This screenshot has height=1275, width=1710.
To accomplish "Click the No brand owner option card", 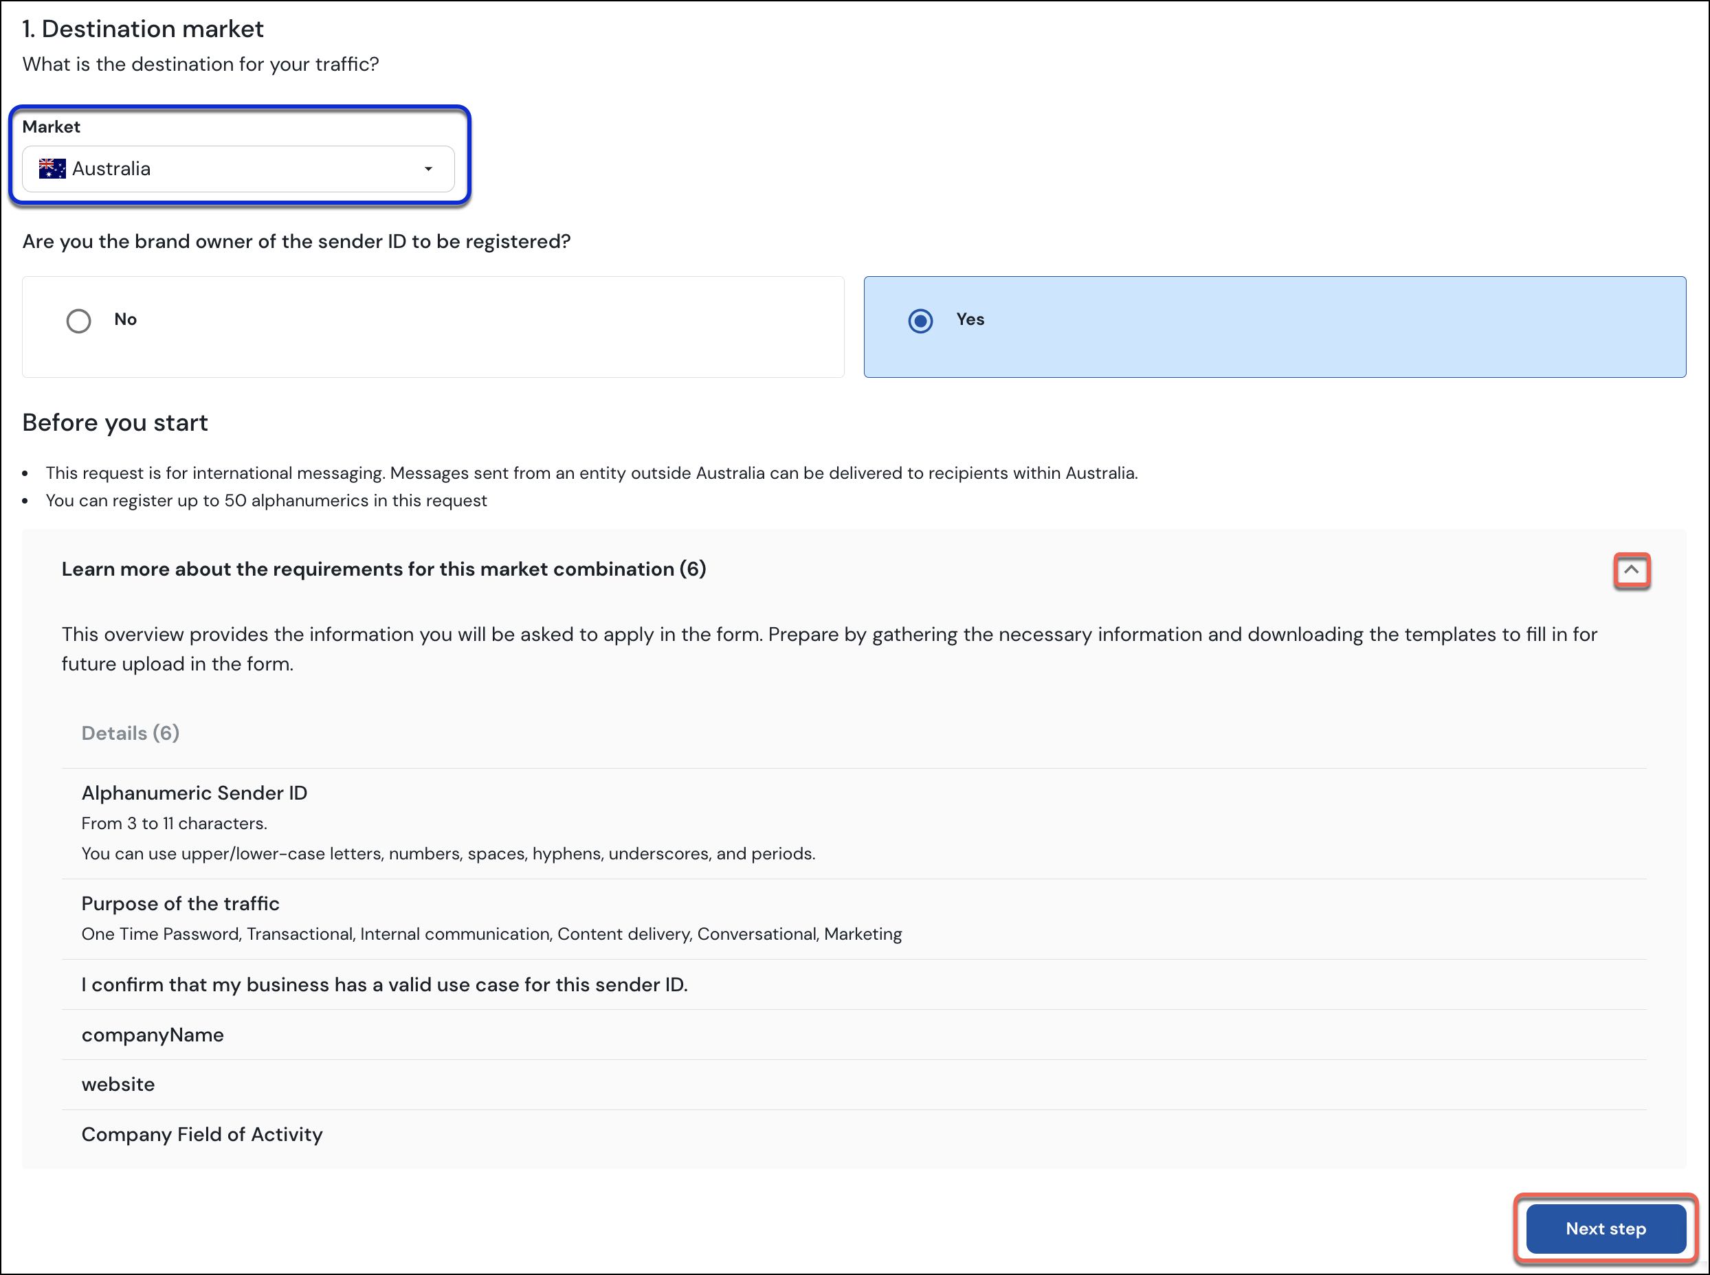I will (432, 326).
